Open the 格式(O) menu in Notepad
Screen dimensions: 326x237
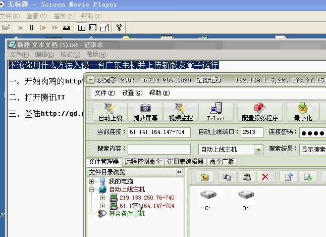[70, 55]
